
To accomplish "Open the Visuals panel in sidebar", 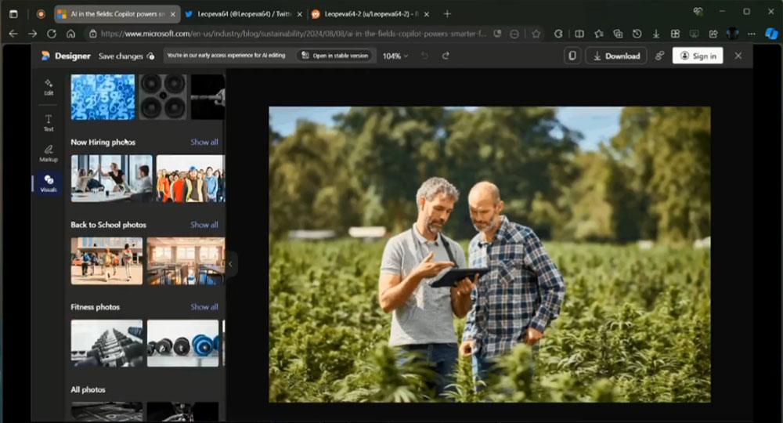I will pyautogui.click(x=49, y=183).
